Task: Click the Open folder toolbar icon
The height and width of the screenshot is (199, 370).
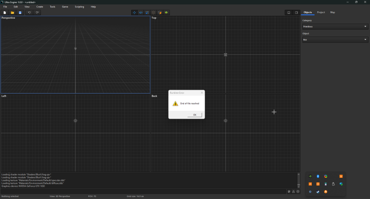Action: point(12,12)
